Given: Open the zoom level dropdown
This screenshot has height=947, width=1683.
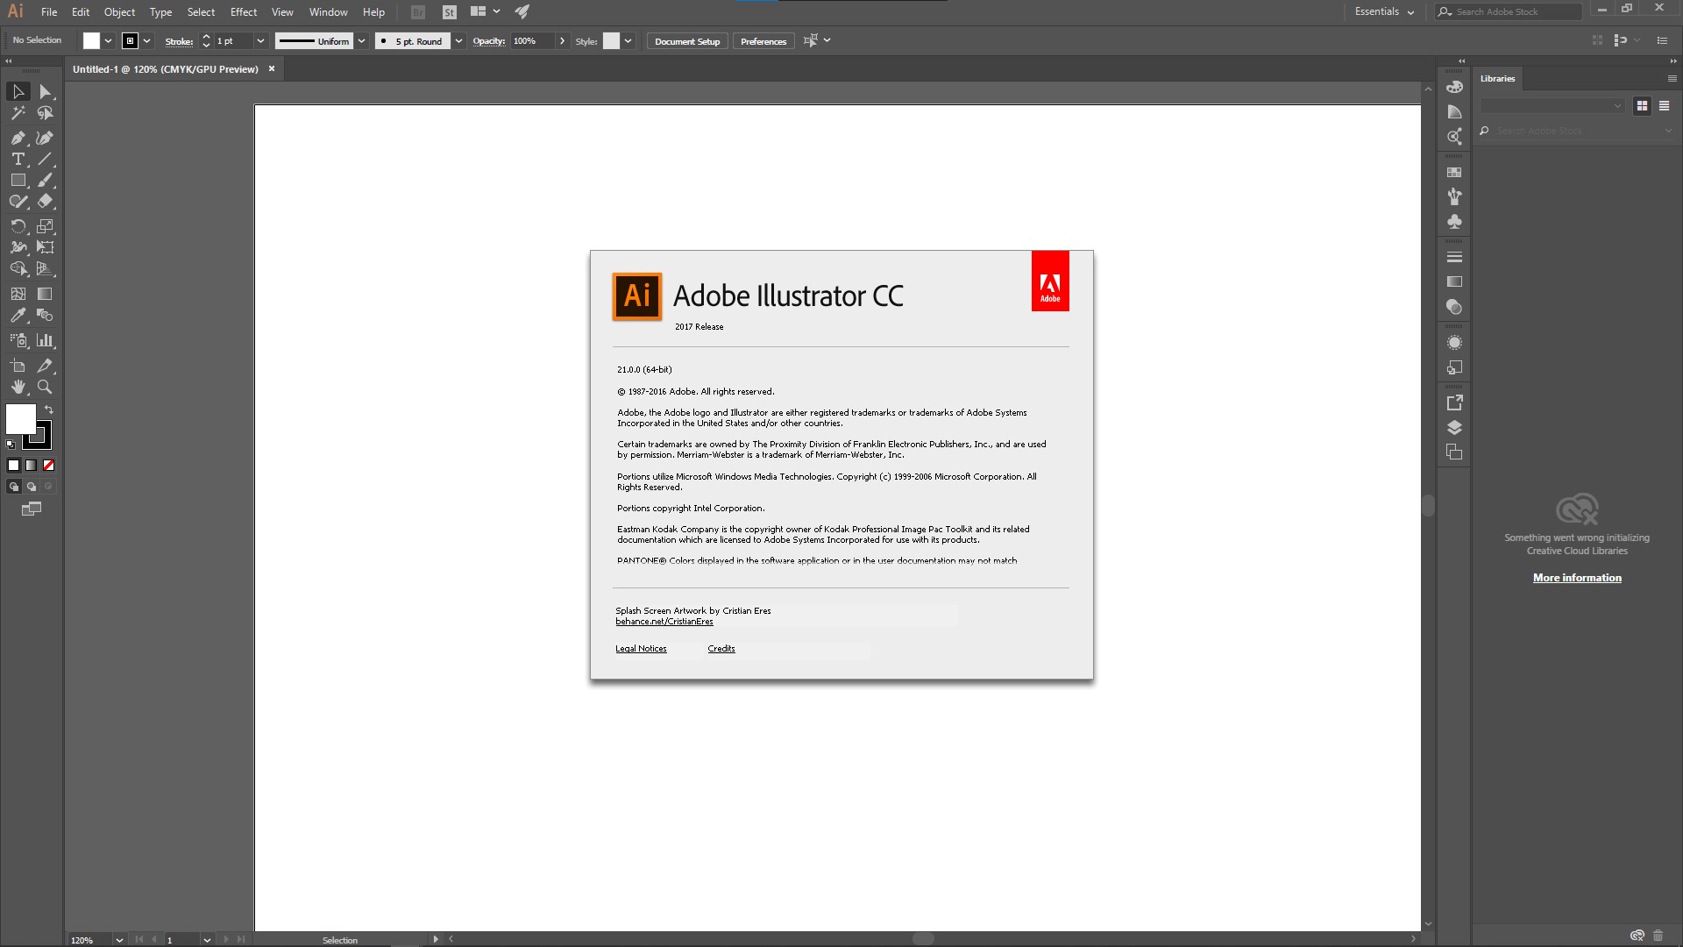Looking at the screenshot, I should [119, 940].
